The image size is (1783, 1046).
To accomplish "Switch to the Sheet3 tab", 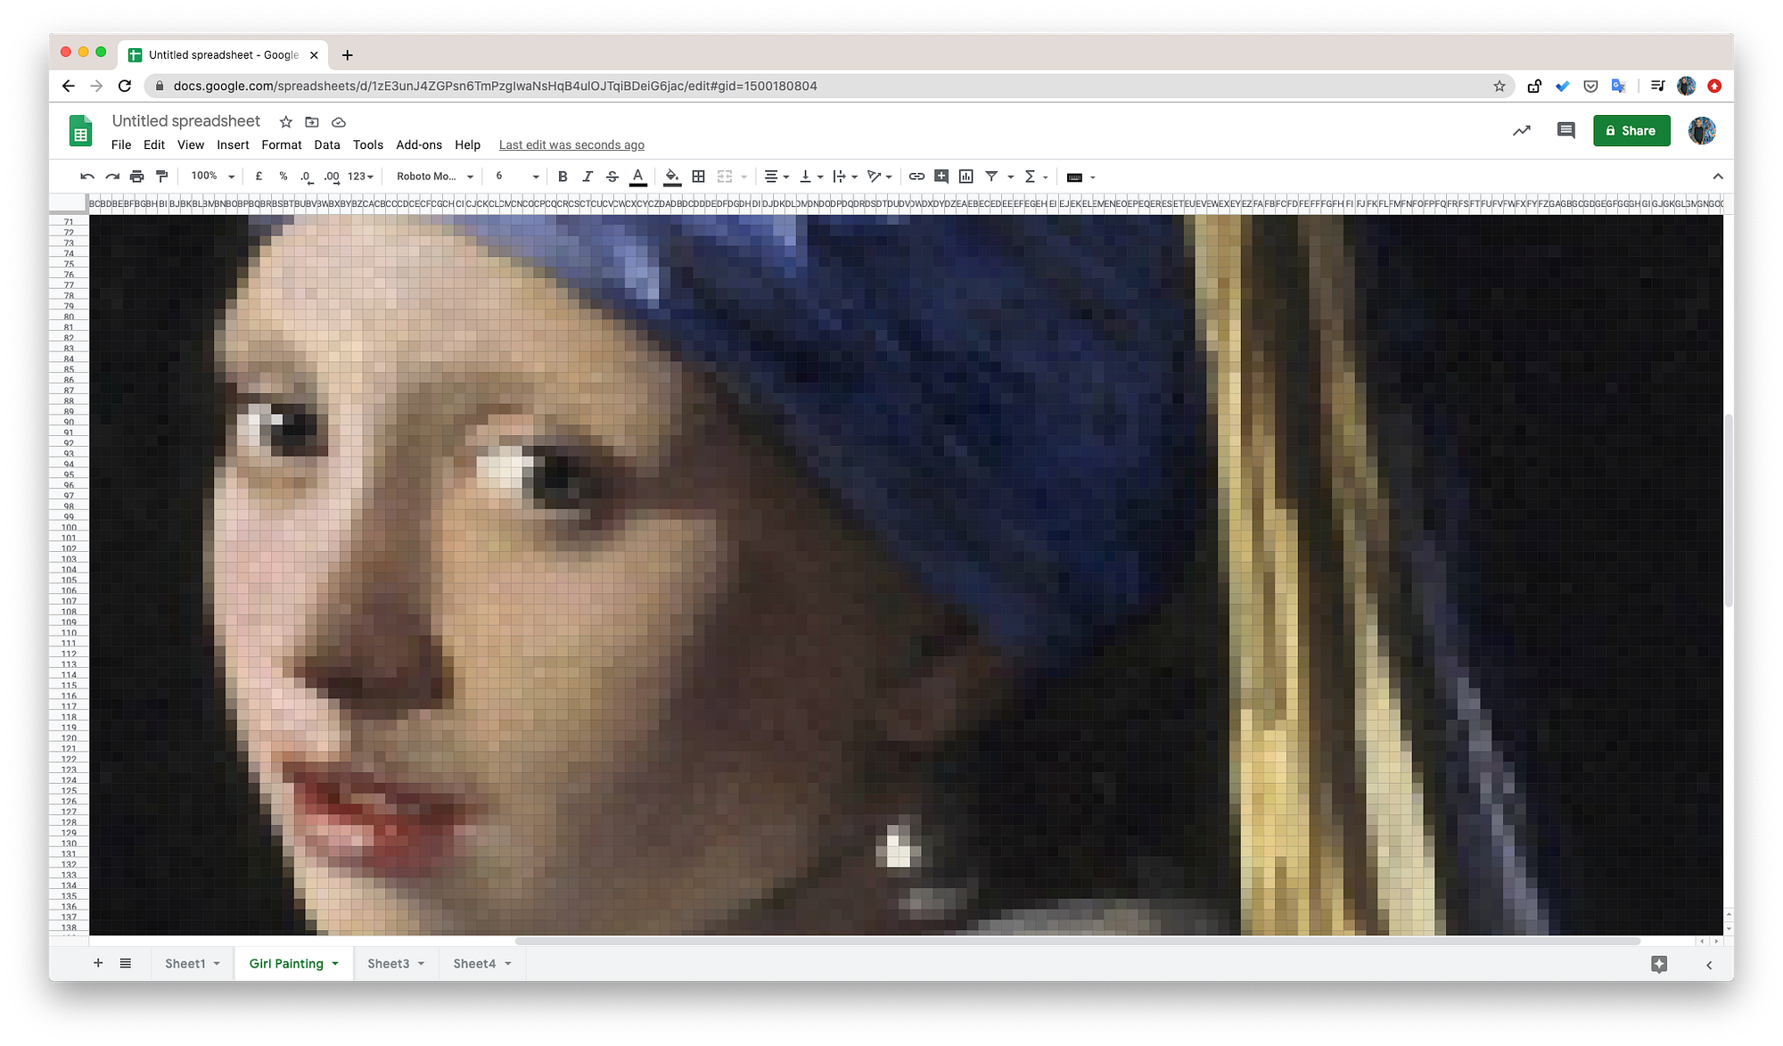I will coord(390,964).
